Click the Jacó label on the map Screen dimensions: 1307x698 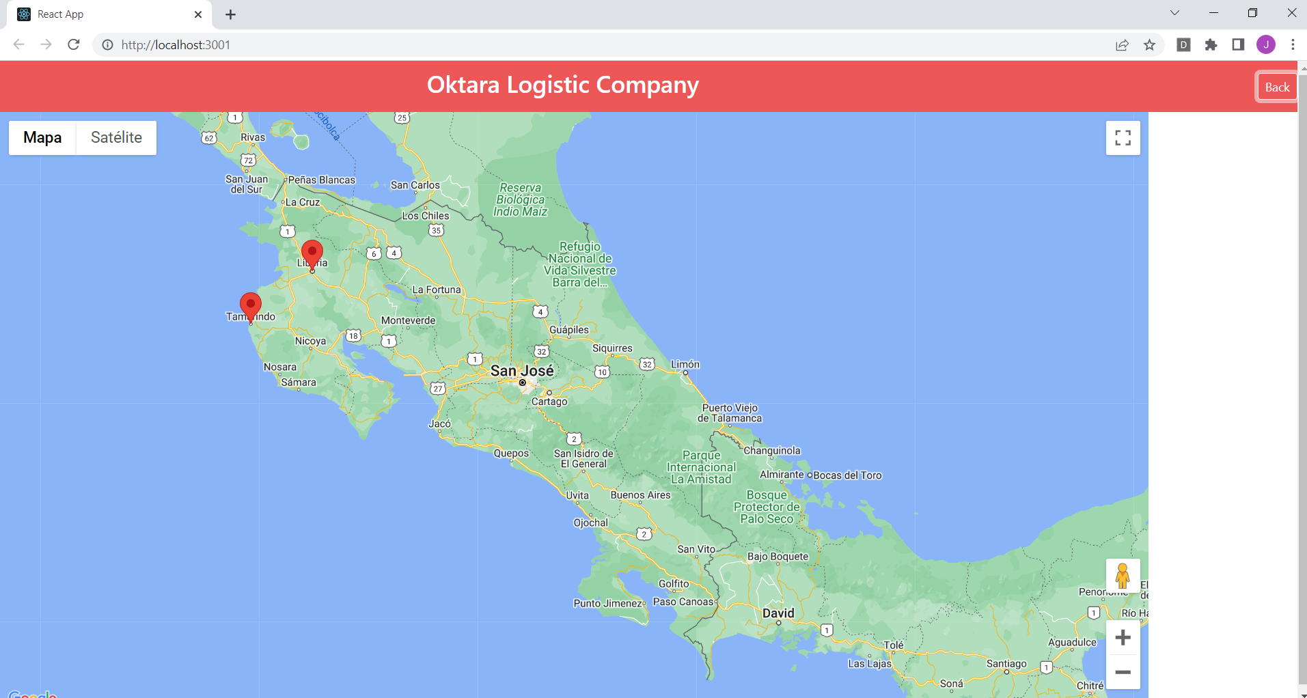click(x=439, y=423)
